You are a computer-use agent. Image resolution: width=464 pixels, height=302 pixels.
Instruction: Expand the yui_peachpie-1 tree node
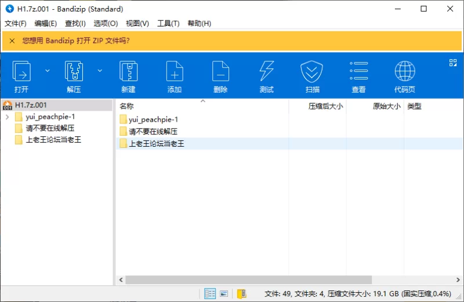coord(6,117)
